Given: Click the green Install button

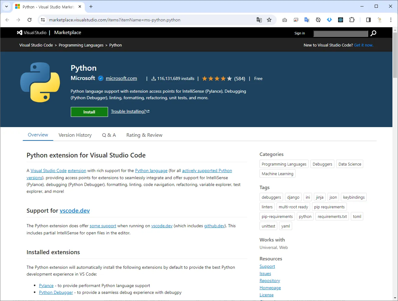Looking at the screenshot, I should [x=89, y=112].
